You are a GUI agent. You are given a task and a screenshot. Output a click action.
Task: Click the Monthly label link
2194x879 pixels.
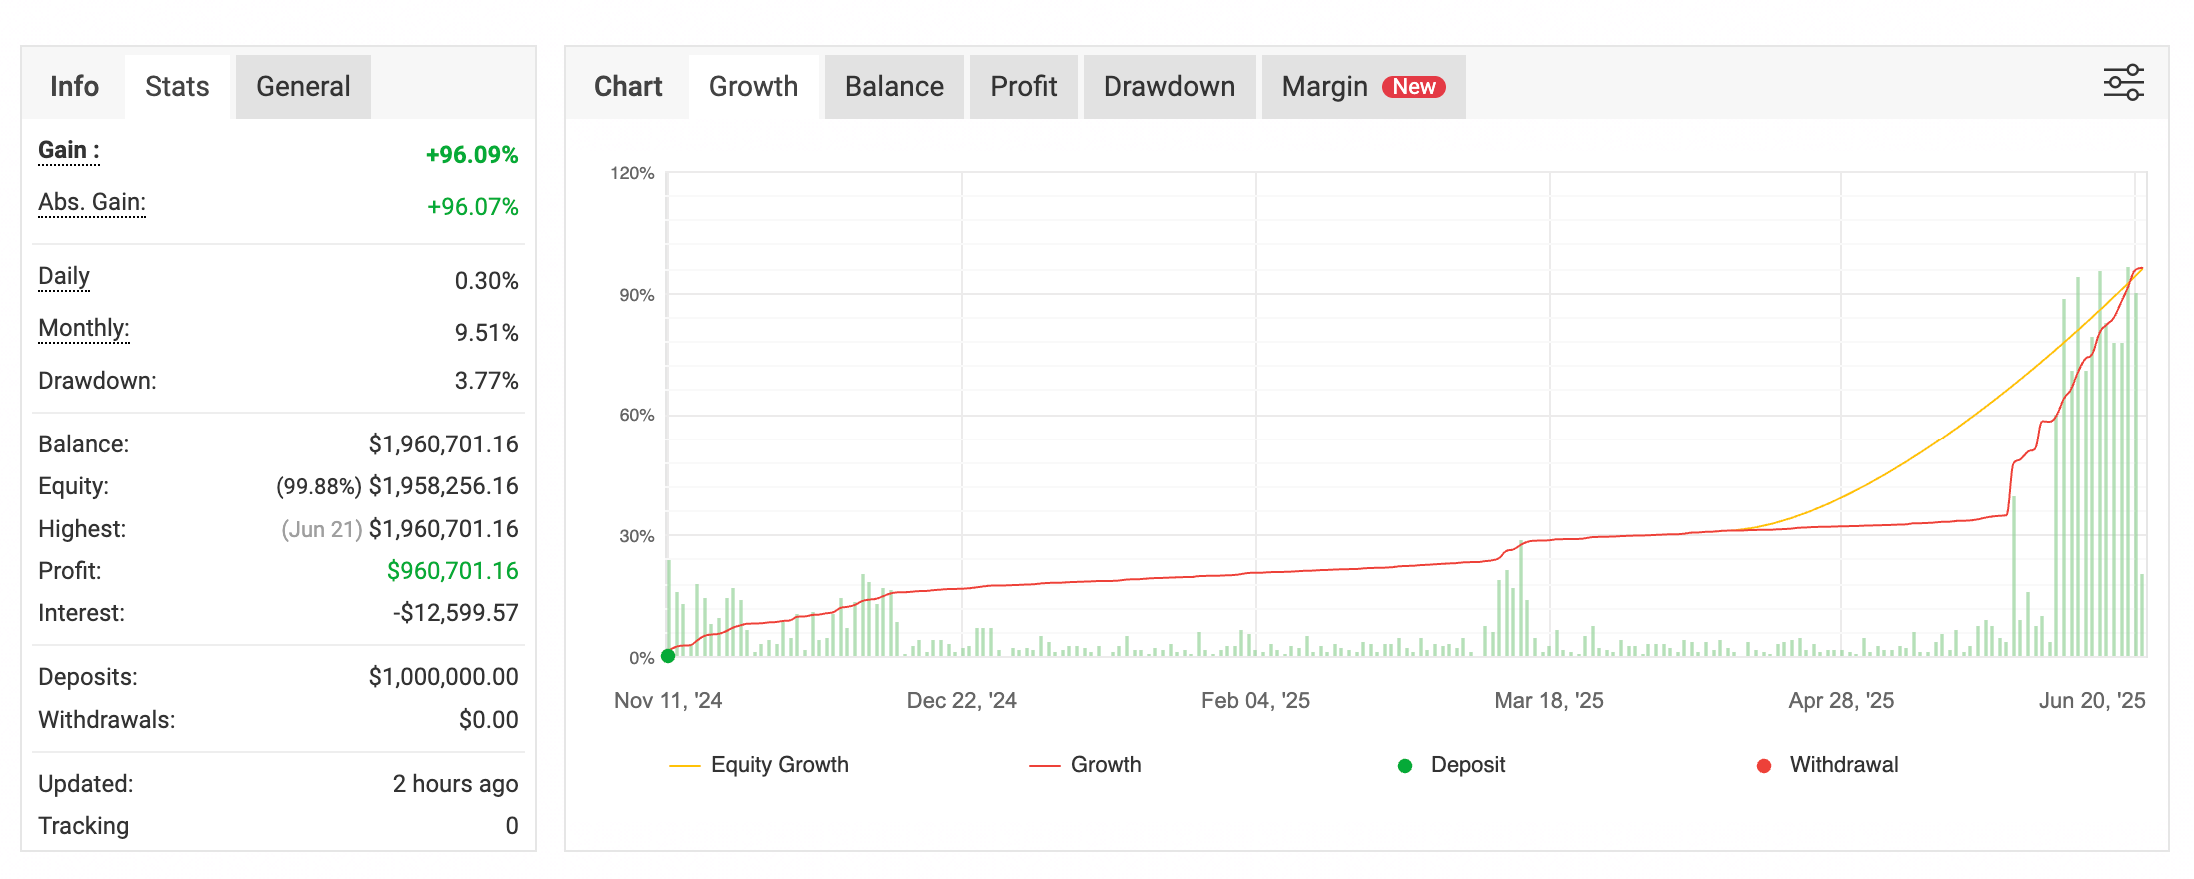point(84,329)
